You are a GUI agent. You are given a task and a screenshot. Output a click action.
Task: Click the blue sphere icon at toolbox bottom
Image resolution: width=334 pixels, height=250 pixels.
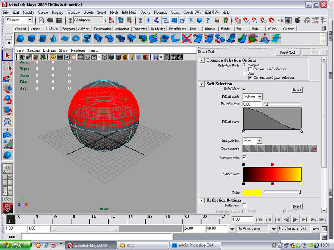point(8,155)
